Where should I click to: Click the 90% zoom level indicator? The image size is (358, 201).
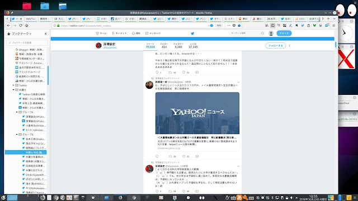[219, 26]
